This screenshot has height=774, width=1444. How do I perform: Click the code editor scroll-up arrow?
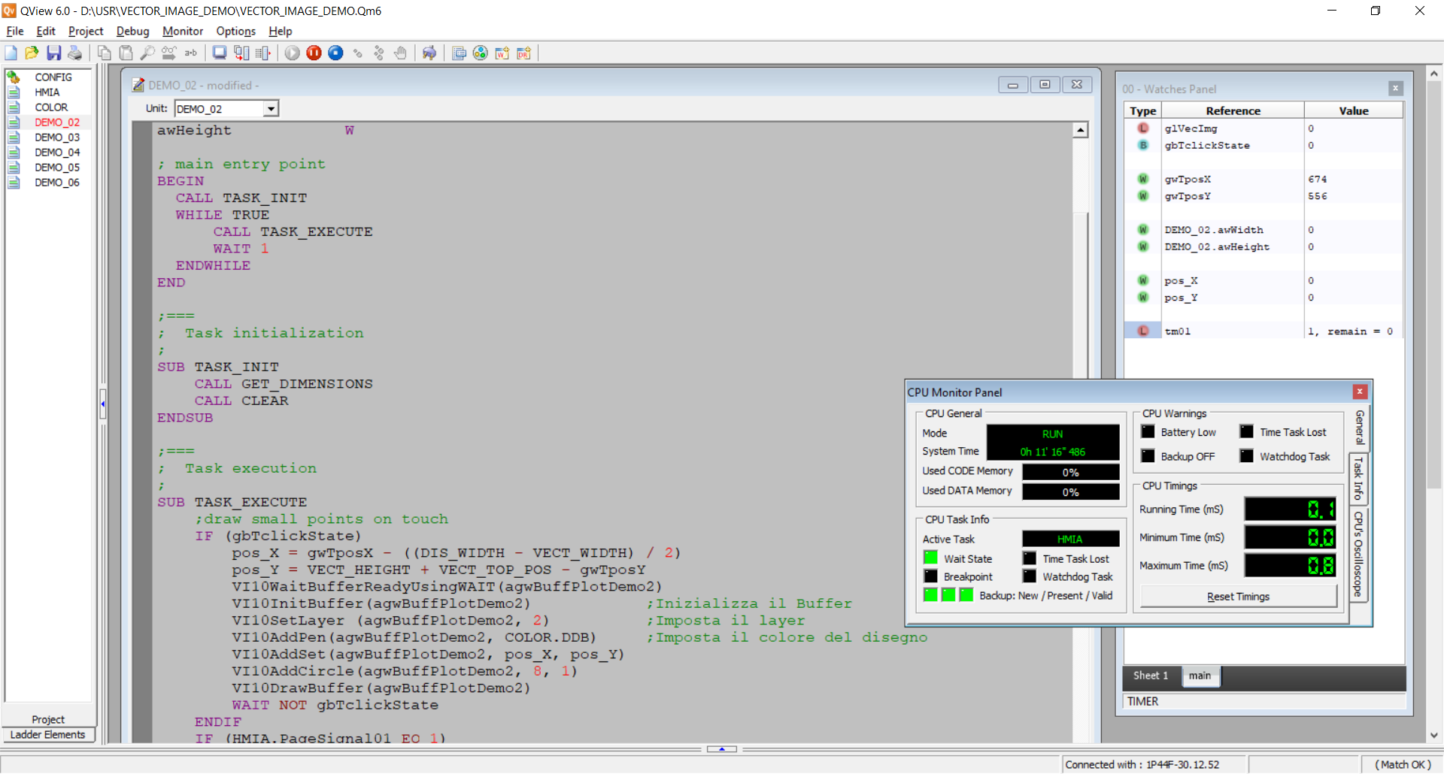(x=1081, y=130)
